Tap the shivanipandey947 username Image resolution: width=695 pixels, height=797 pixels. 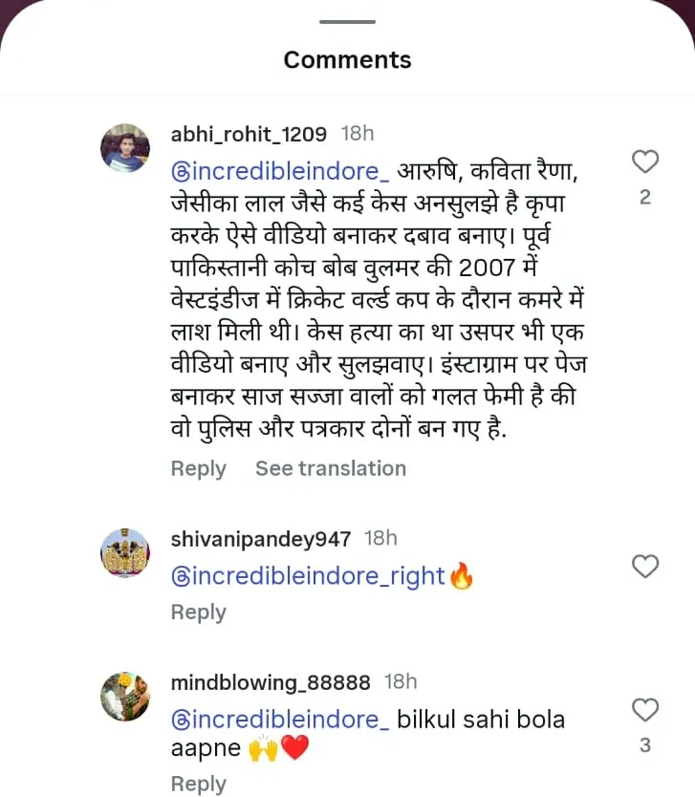(x=260, y=539)
